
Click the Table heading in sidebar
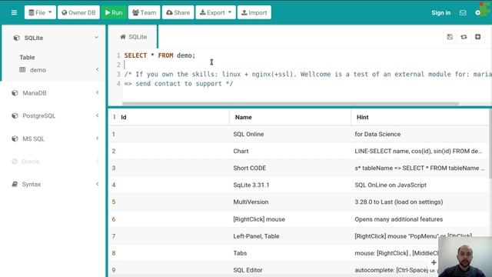tap(27, 58)
